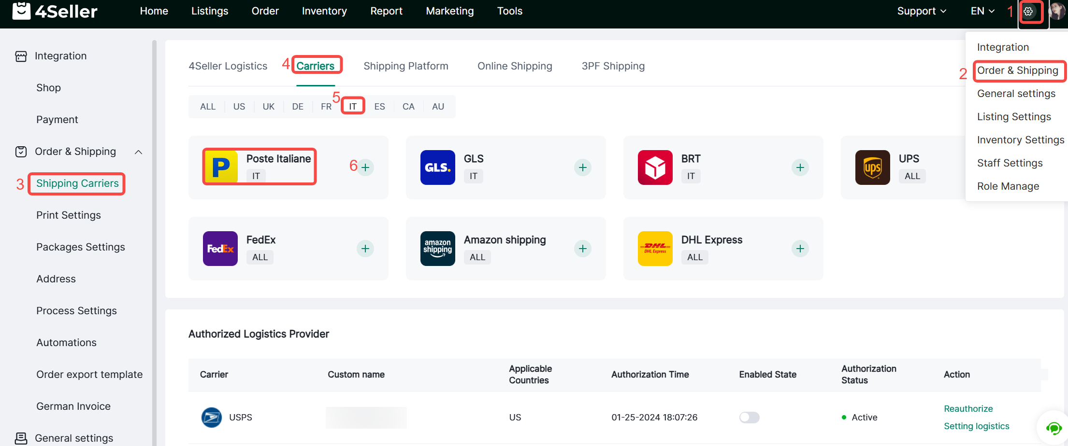Click the 4Seller logo
This screenshot has height=446, width=1068.
point(55,11)
